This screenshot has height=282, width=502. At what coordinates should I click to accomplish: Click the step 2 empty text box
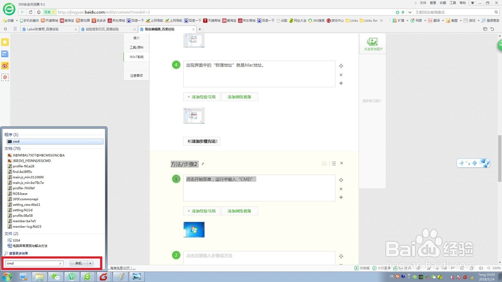pos(259,257)
